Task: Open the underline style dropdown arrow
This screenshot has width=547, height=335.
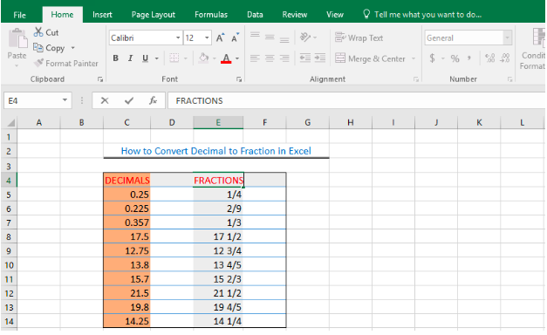Action: (x=157, y=58)
